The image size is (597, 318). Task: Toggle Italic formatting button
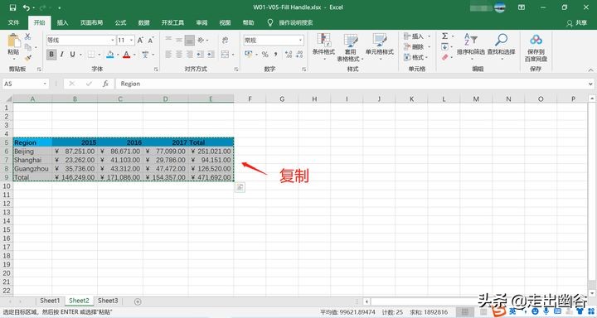61,55
